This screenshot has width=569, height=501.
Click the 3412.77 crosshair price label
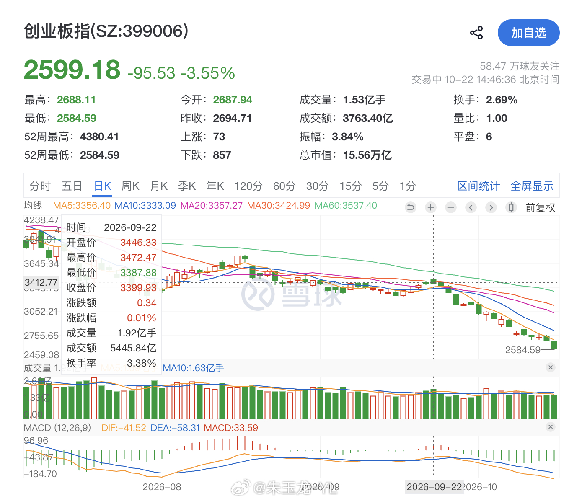(x=41, y=282)
